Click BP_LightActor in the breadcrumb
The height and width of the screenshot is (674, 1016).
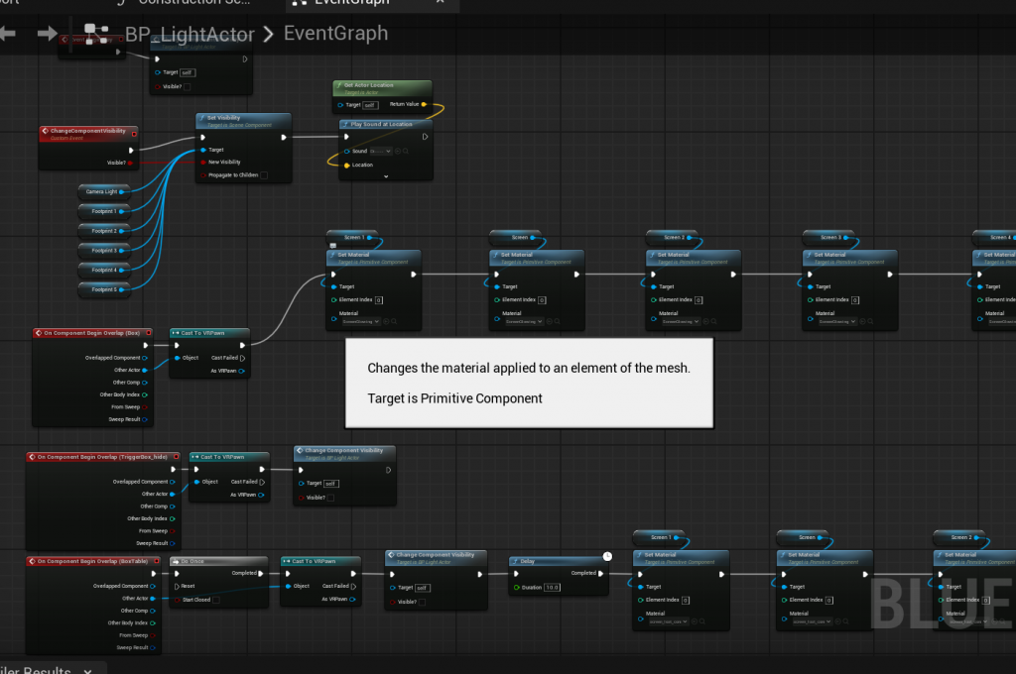190,34
